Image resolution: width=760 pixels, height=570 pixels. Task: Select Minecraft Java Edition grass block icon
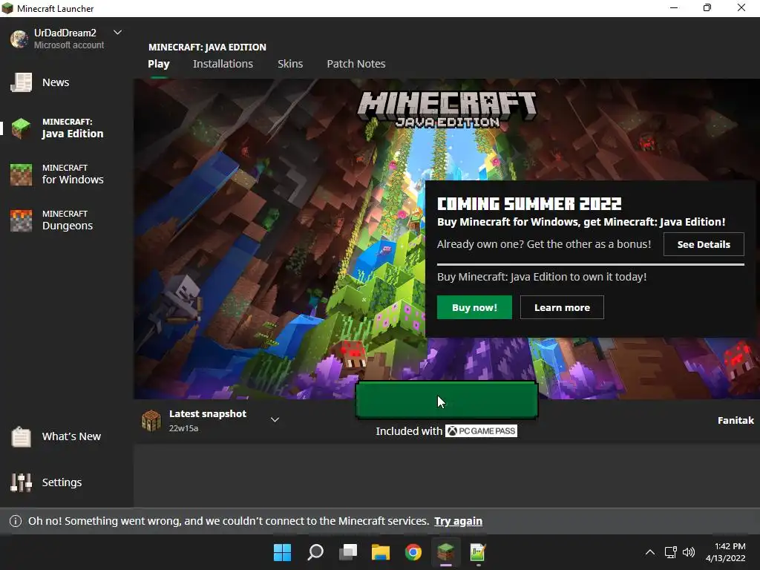[x=22, y=128]
